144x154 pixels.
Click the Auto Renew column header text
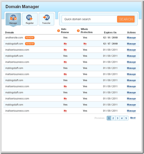65,31
